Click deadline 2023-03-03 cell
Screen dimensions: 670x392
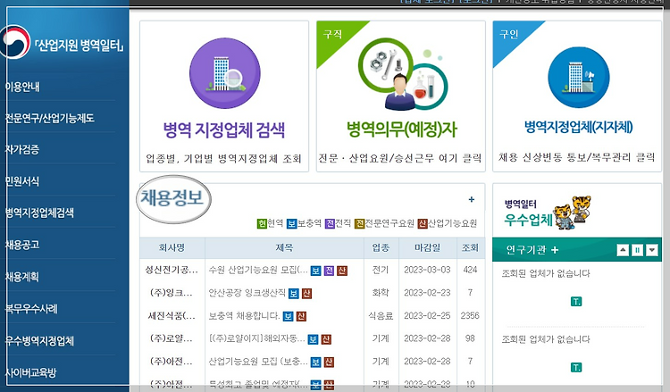pos(427,270)
